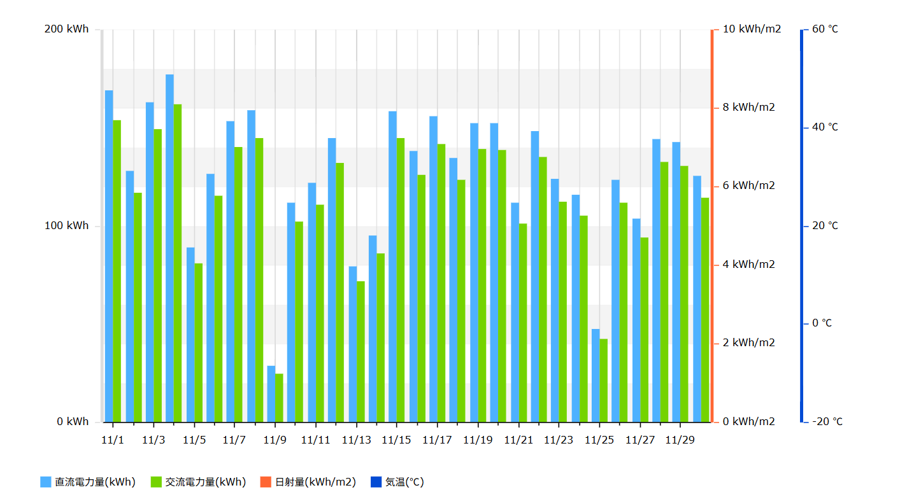Click the green bar for 11/5
This screenshot has height=497, width=900.
[x=198, y=342]
